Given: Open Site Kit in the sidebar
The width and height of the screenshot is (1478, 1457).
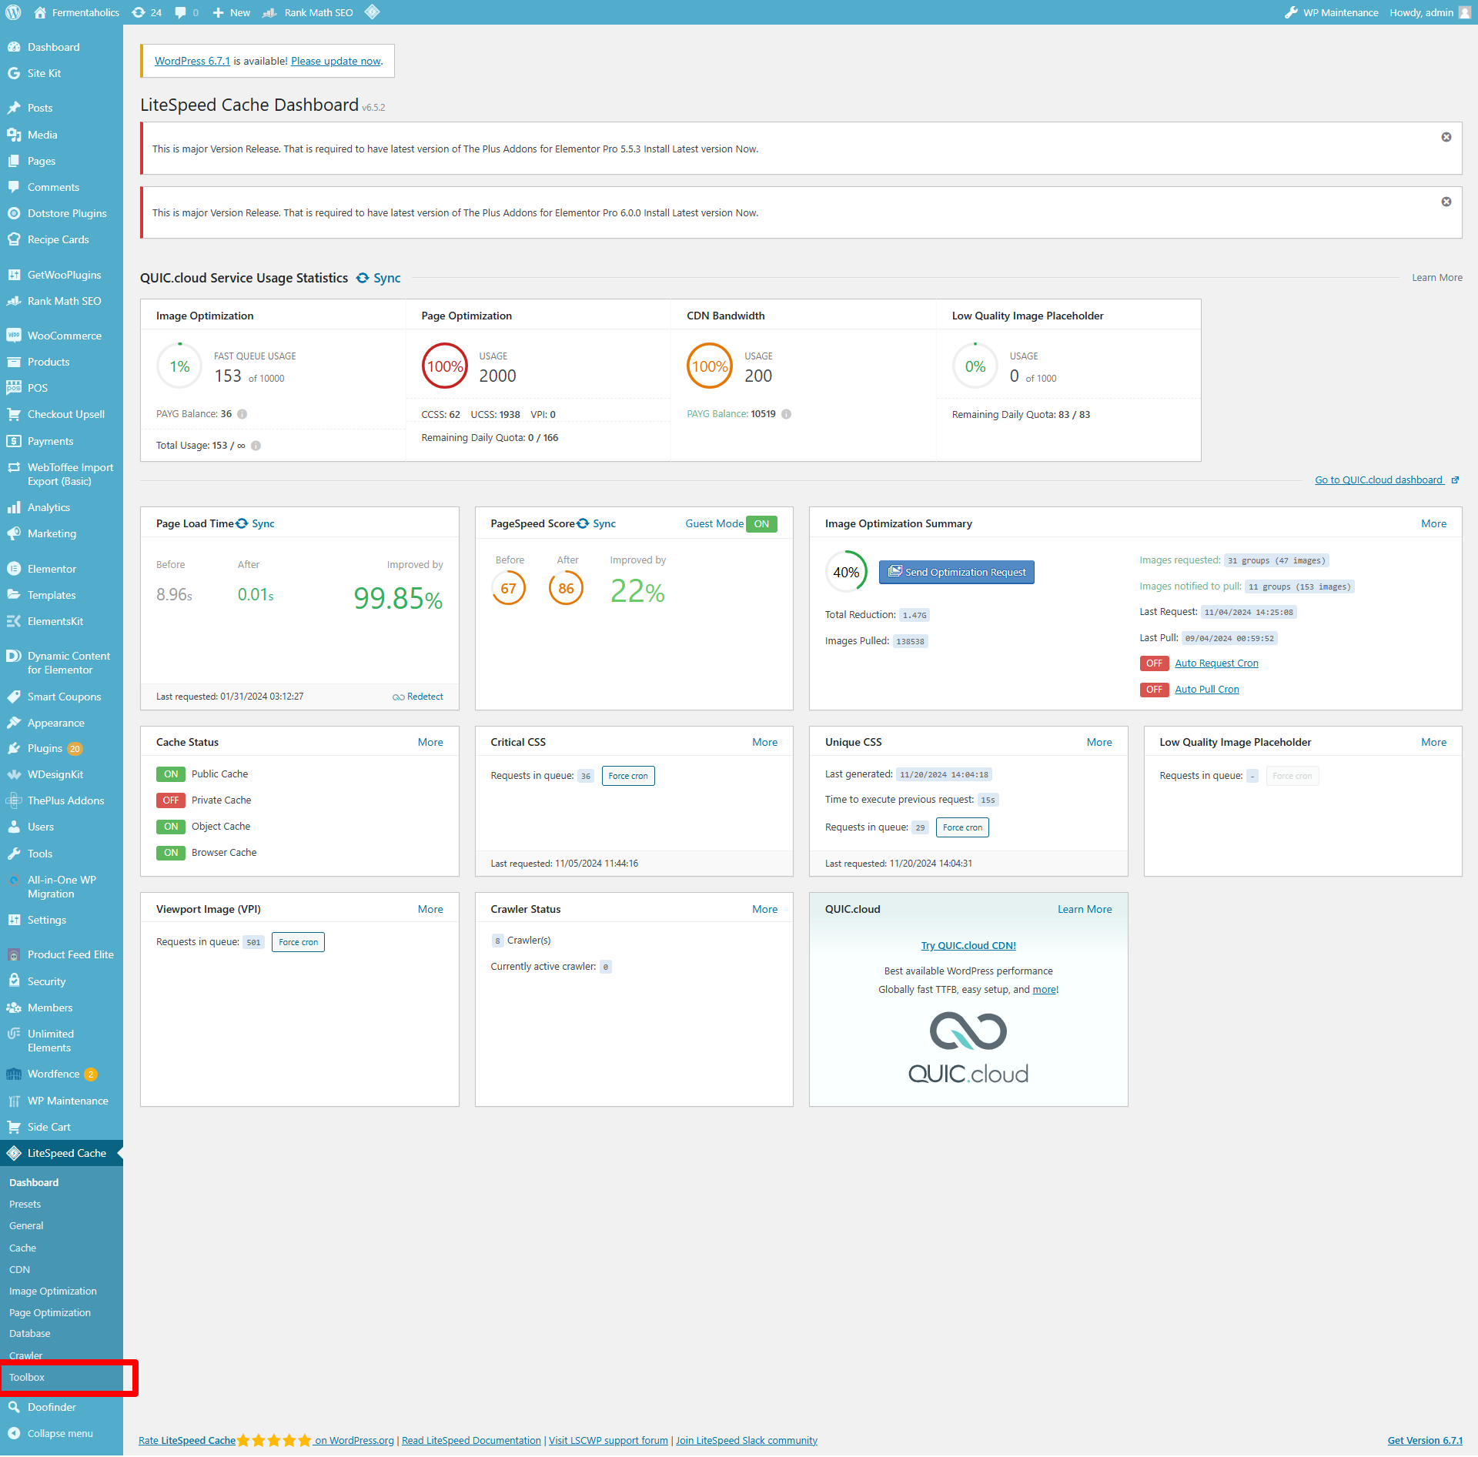Looking at the screenshot, I should 62,73.
